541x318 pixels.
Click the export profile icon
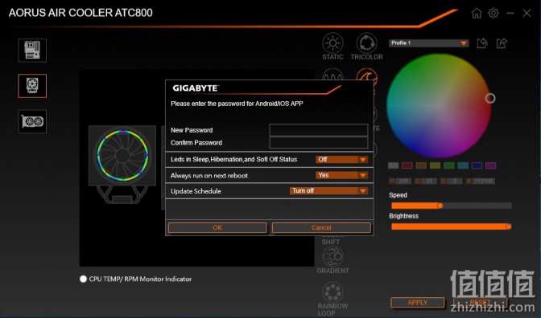[502, 43]
